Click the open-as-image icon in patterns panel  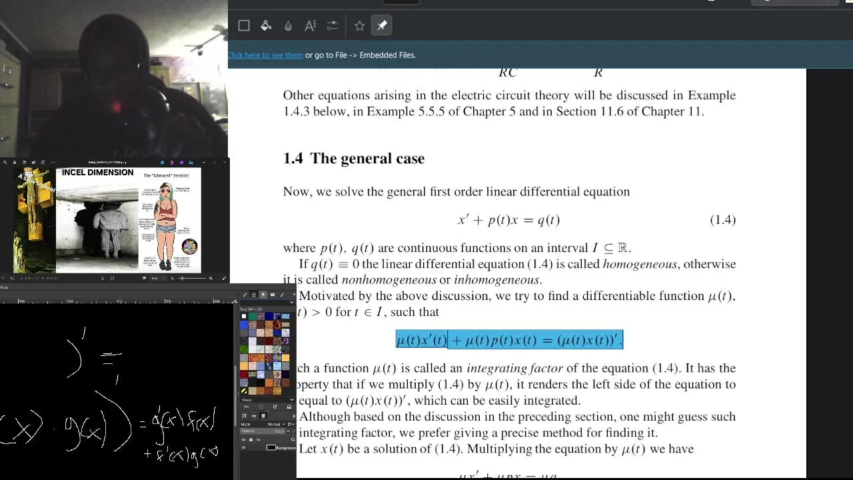pos(289,407)
